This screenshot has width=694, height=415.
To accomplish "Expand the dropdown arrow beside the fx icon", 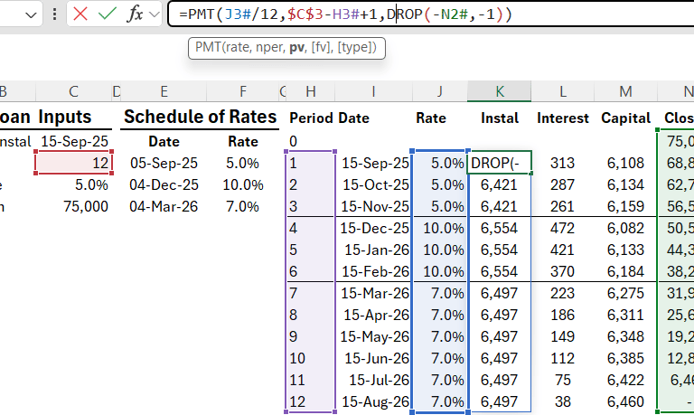I will [154, 14].
